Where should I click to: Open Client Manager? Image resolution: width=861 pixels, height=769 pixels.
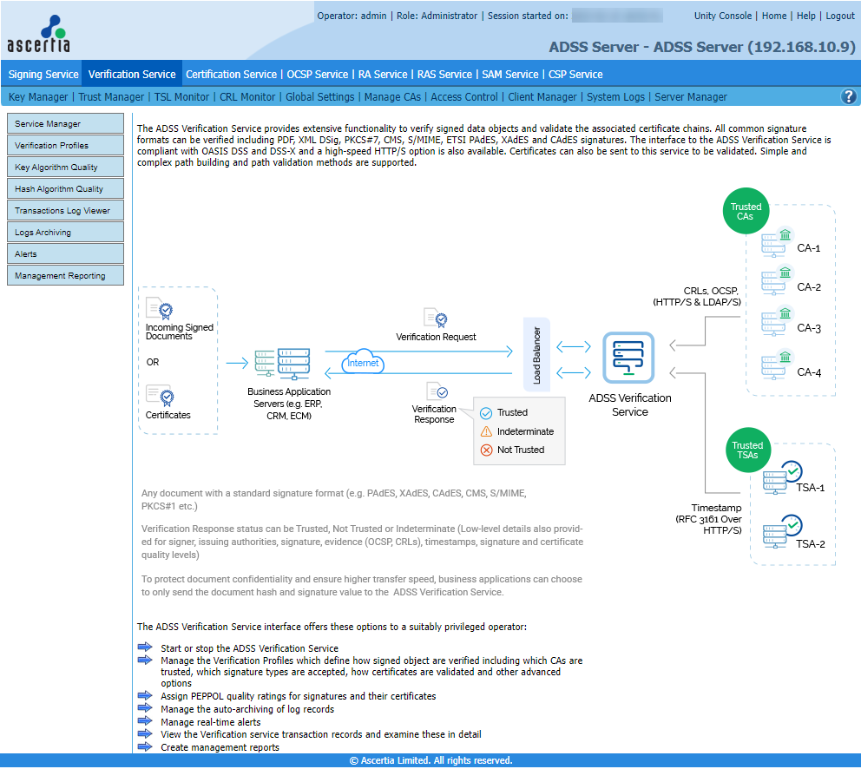pyautogui.click(x=542, y=96)
